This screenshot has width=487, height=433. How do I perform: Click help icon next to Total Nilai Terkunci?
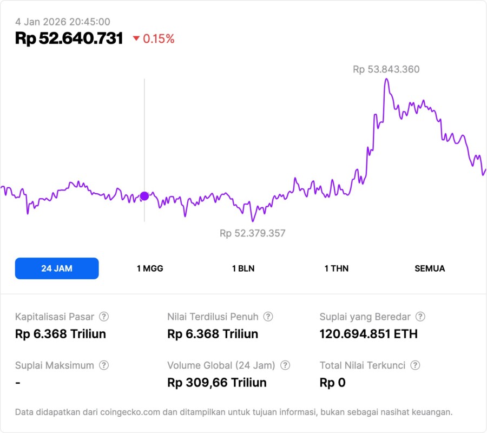click(x=415, y=365)
